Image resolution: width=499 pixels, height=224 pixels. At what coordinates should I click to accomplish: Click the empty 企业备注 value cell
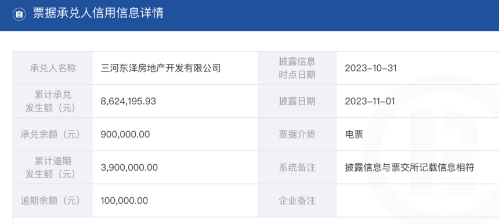pos(418,201)
